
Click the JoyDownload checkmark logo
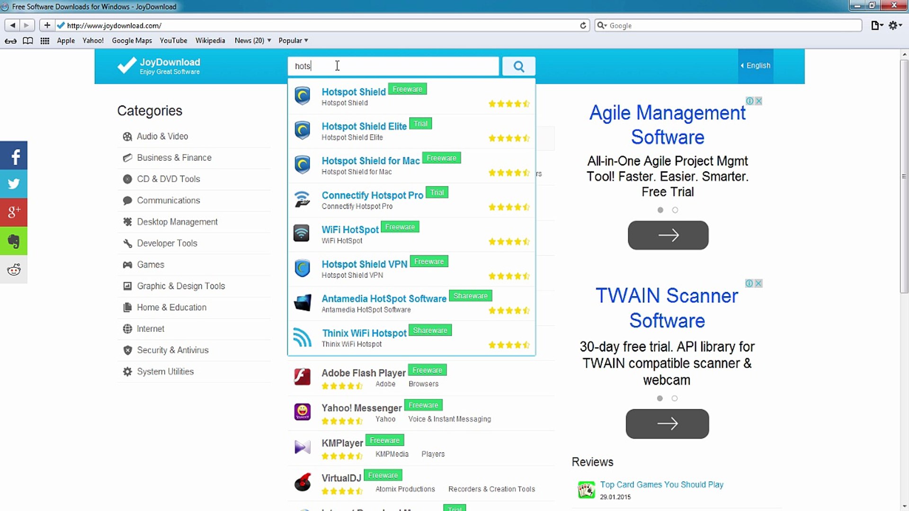coord(125,65)
